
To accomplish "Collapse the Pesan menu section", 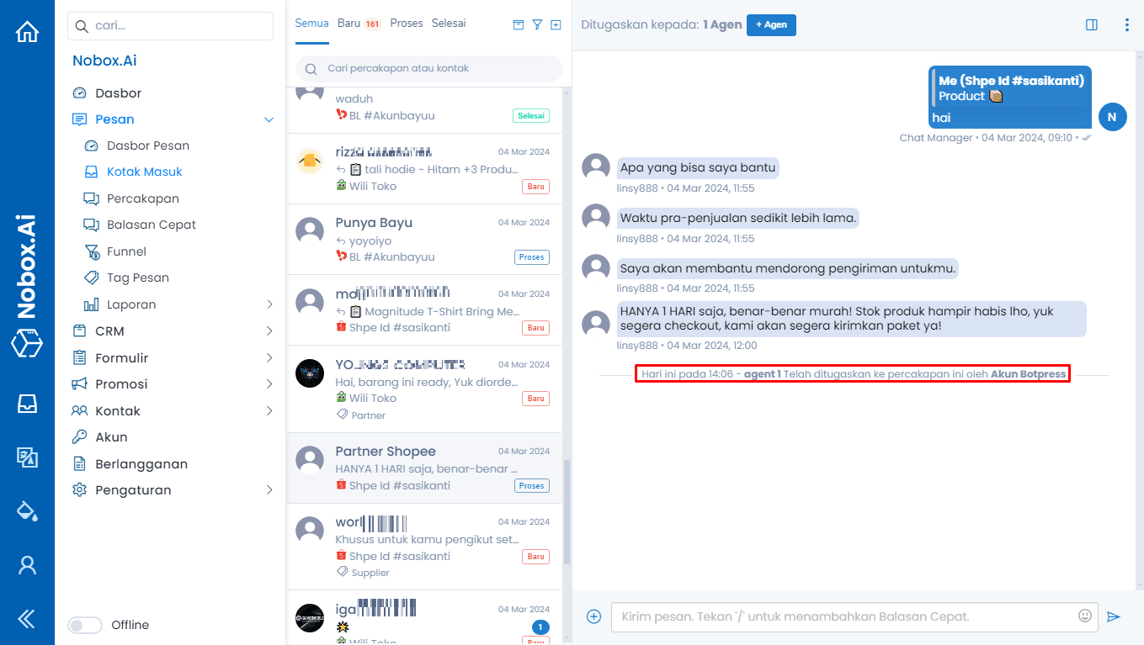I will [x=269, y=119].
